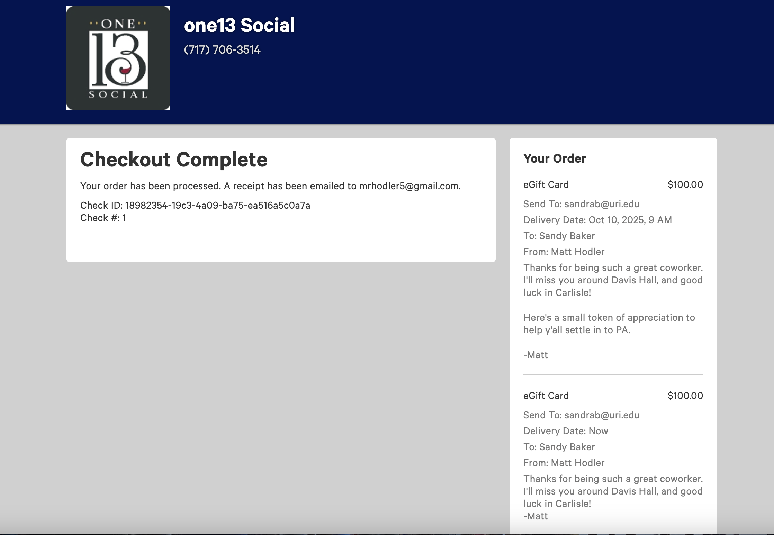Click the second eGift Card item title

[x=546, y=396]
